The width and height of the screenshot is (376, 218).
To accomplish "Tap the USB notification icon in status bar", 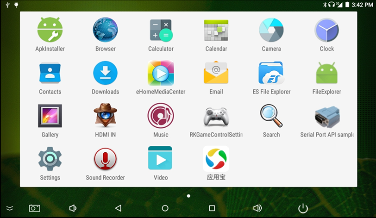I will [x=7, y=5].
